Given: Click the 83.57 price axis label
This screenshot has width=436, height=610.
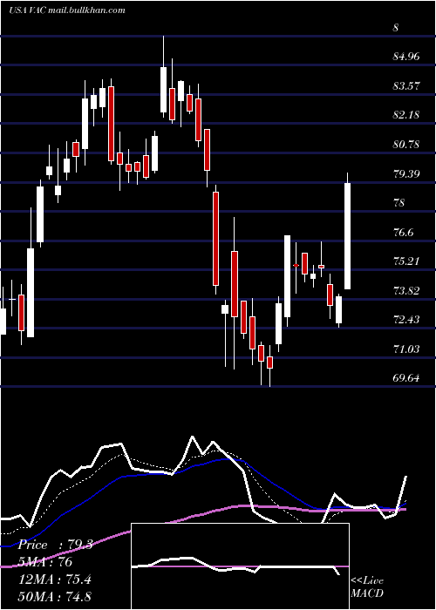Looking at the screenshot, I should point(406,85).
